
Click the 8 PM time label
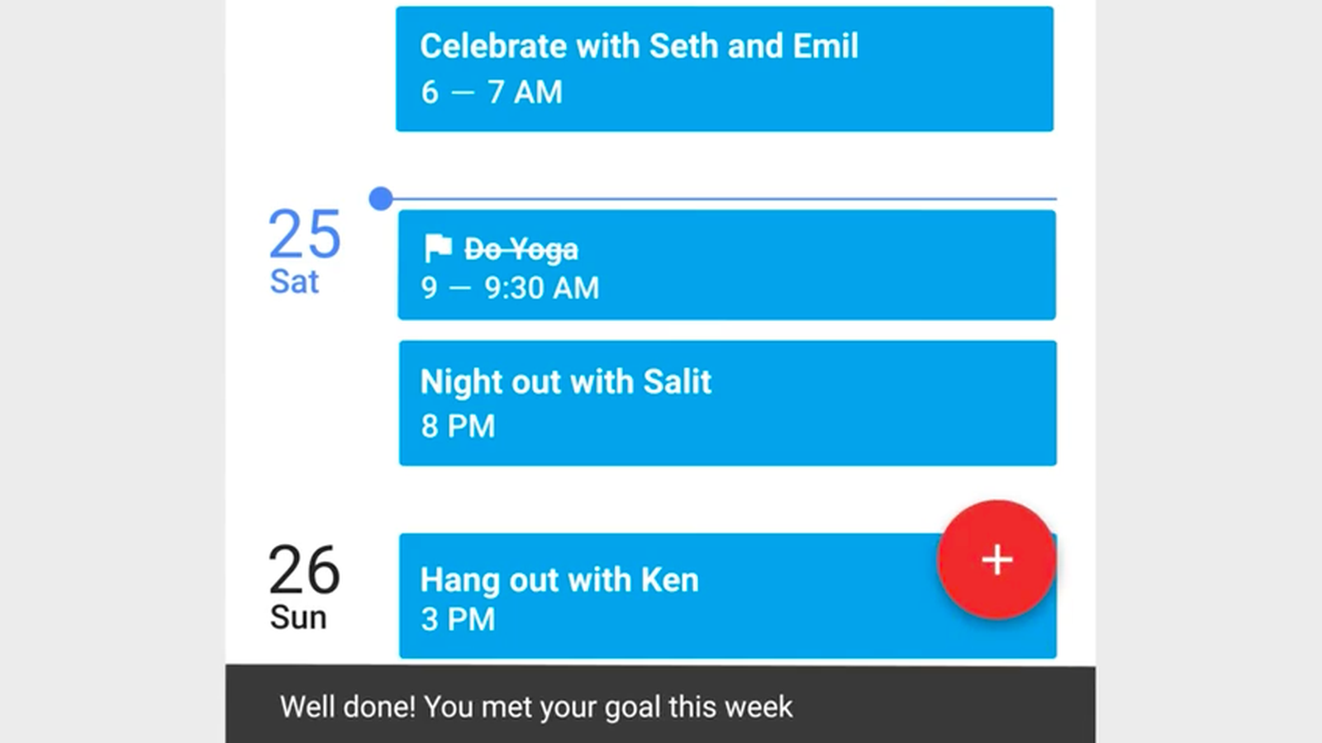coord(458,426)
